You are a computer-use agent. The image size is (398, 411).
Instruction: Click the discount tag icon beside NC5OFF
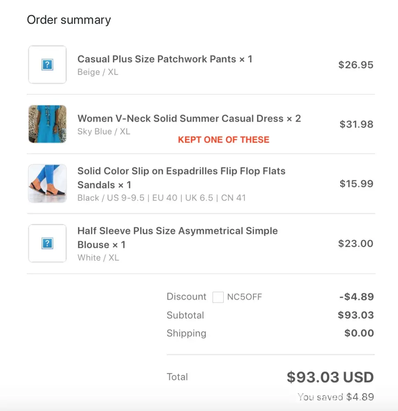[218, 297]
